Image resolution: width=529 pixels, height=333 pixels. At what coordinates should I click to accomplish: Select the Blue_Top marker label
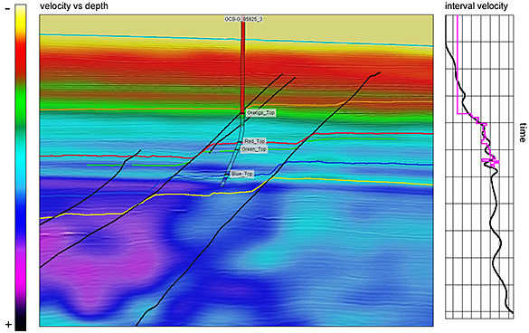[x=242, y=174]
